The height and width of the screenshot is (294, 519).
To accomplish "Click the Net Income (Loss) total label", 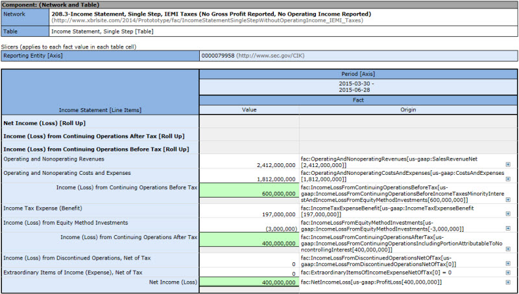I will pos(173,282).
